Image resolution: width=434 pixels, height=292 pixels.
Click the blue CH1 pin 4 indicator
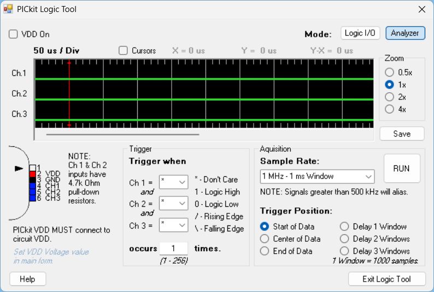click(x=32, y=186)
